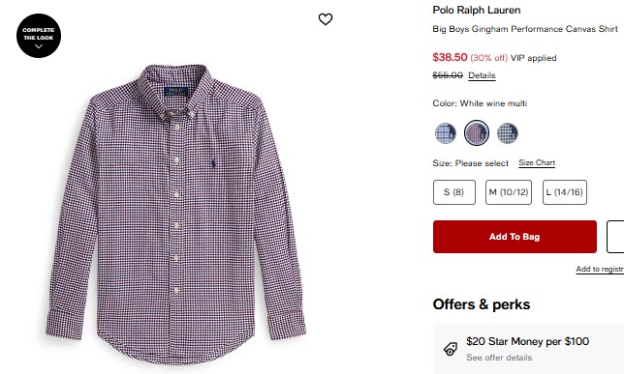Open the Complete The Look black circle
Viewport: 624px width, 374px height.
[39, 36]
